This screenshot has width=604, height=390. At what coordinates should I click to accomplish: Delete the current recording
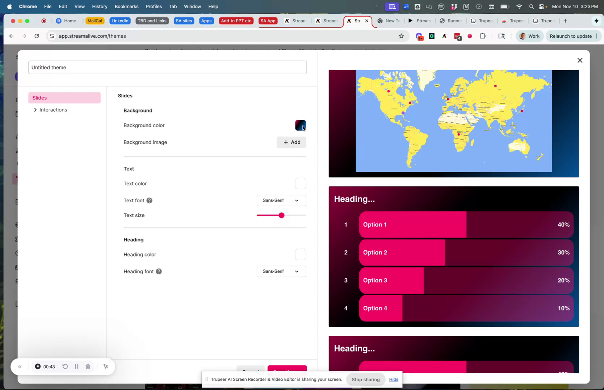pyautogui.click(x=88, y=366)
